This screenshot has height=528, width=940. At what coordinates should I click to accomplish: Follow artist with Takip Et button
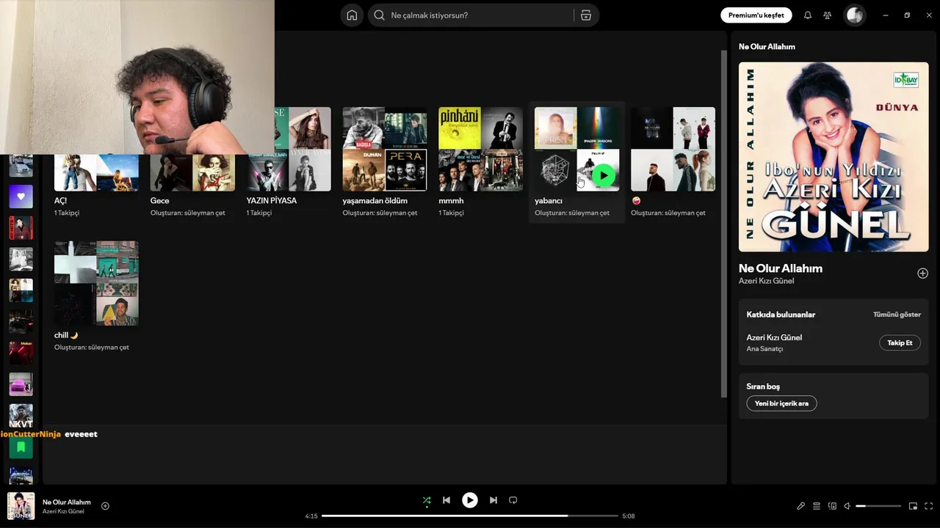point(900,342)
